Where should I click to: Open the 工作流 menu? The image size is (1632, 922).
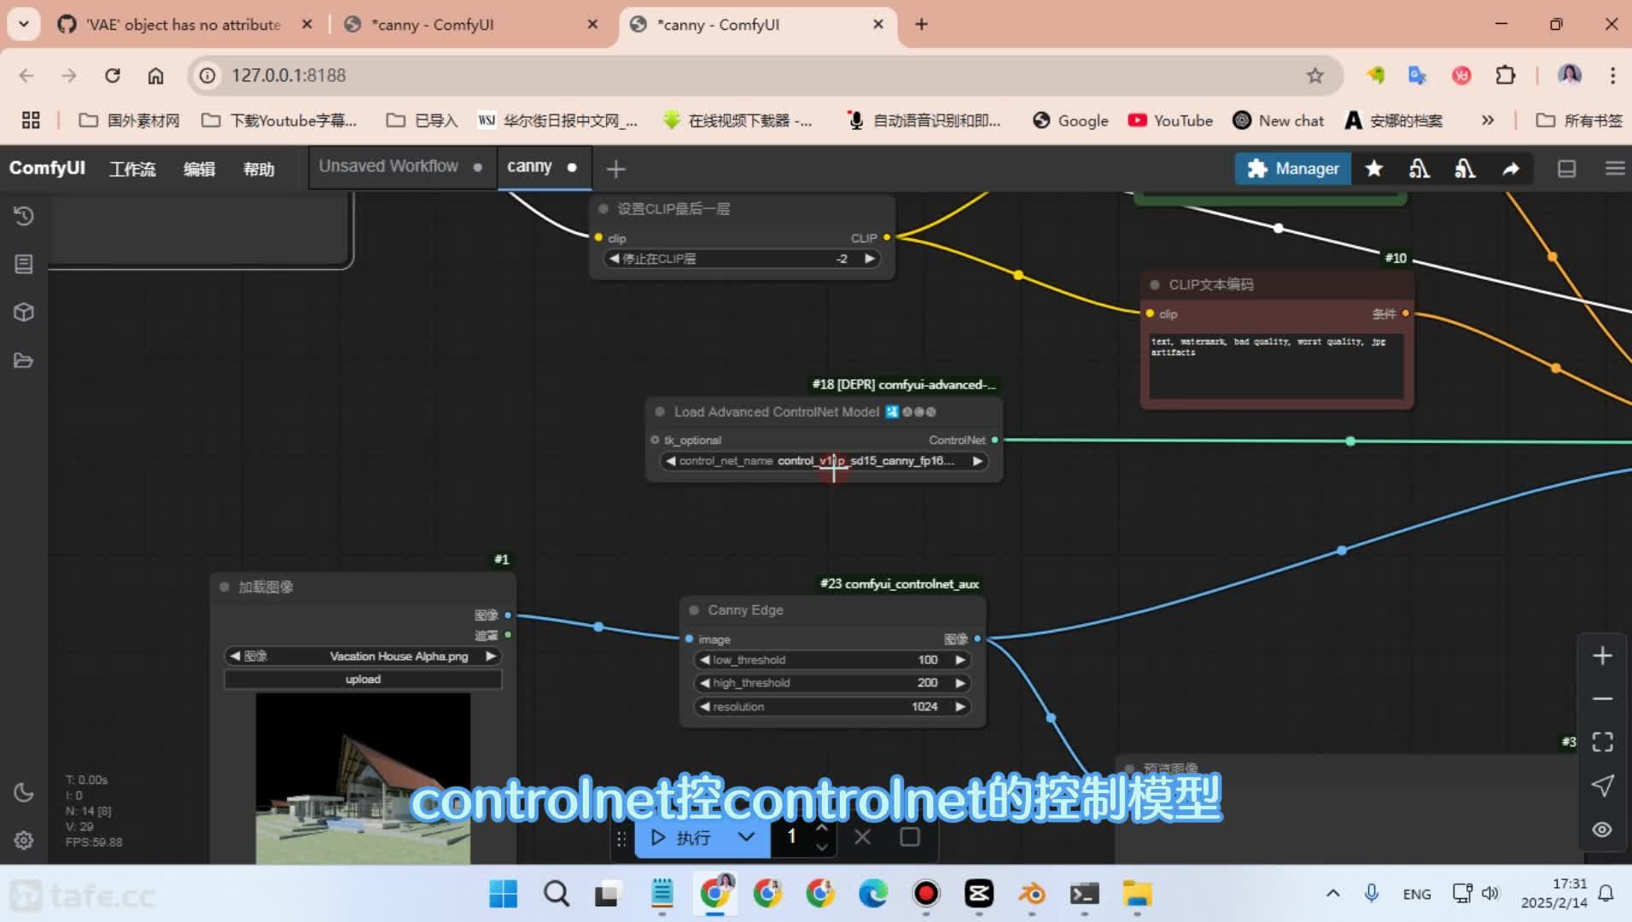click(132, 169)
